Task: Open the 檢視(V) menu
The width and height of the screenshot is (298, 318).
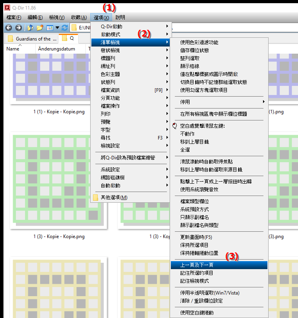Action: click(57, 17)
